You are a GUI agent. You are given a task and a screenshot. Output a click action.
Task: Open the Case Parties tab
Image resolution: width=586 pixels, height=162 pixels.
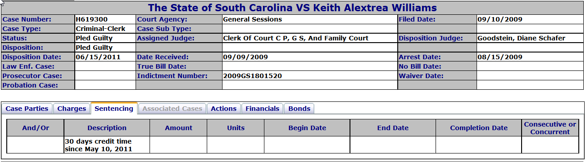(x=27, y=109)
